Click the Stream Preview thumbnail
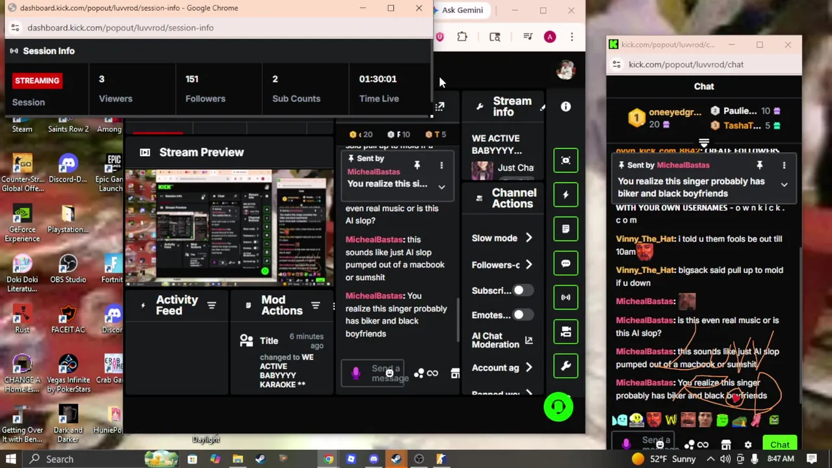The image size is (832, 468). coord(229,227)
